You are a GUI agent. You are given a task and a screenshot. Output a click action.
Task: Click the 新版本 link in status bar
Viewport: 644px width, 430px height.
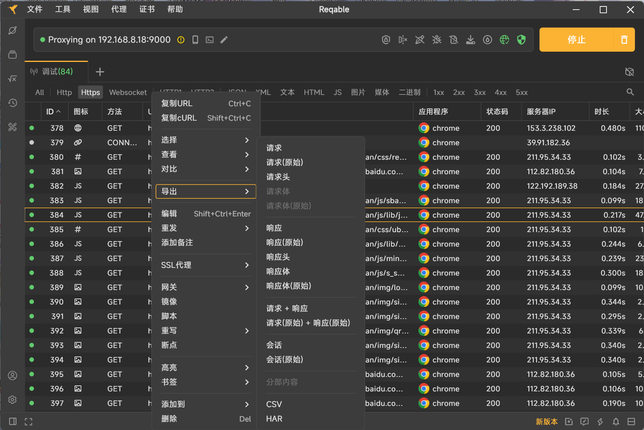tap(547, 422)
